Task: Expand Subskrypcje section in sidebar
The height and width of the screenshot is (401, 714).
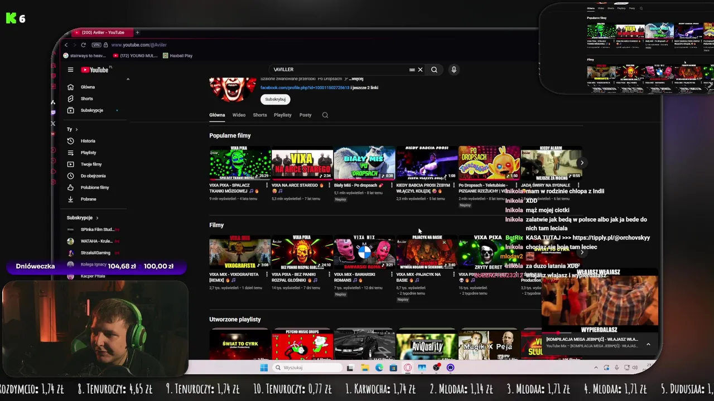Action: (97, 218)
